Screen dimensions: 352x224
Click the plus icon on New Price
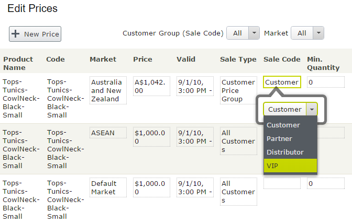point(16,34)
